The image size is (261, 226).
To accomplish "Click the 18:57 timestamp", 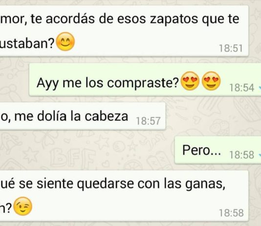I will click(x=148, y=121).
